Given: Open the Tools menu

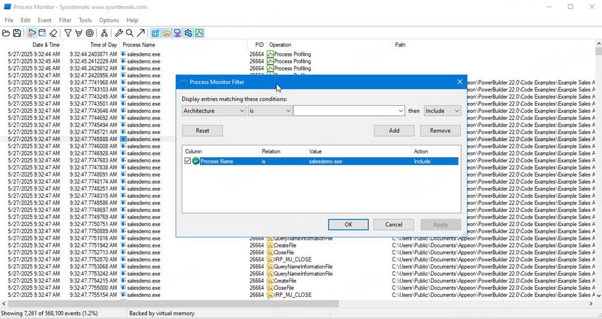Looking at the screenshot, I should 86,20.
